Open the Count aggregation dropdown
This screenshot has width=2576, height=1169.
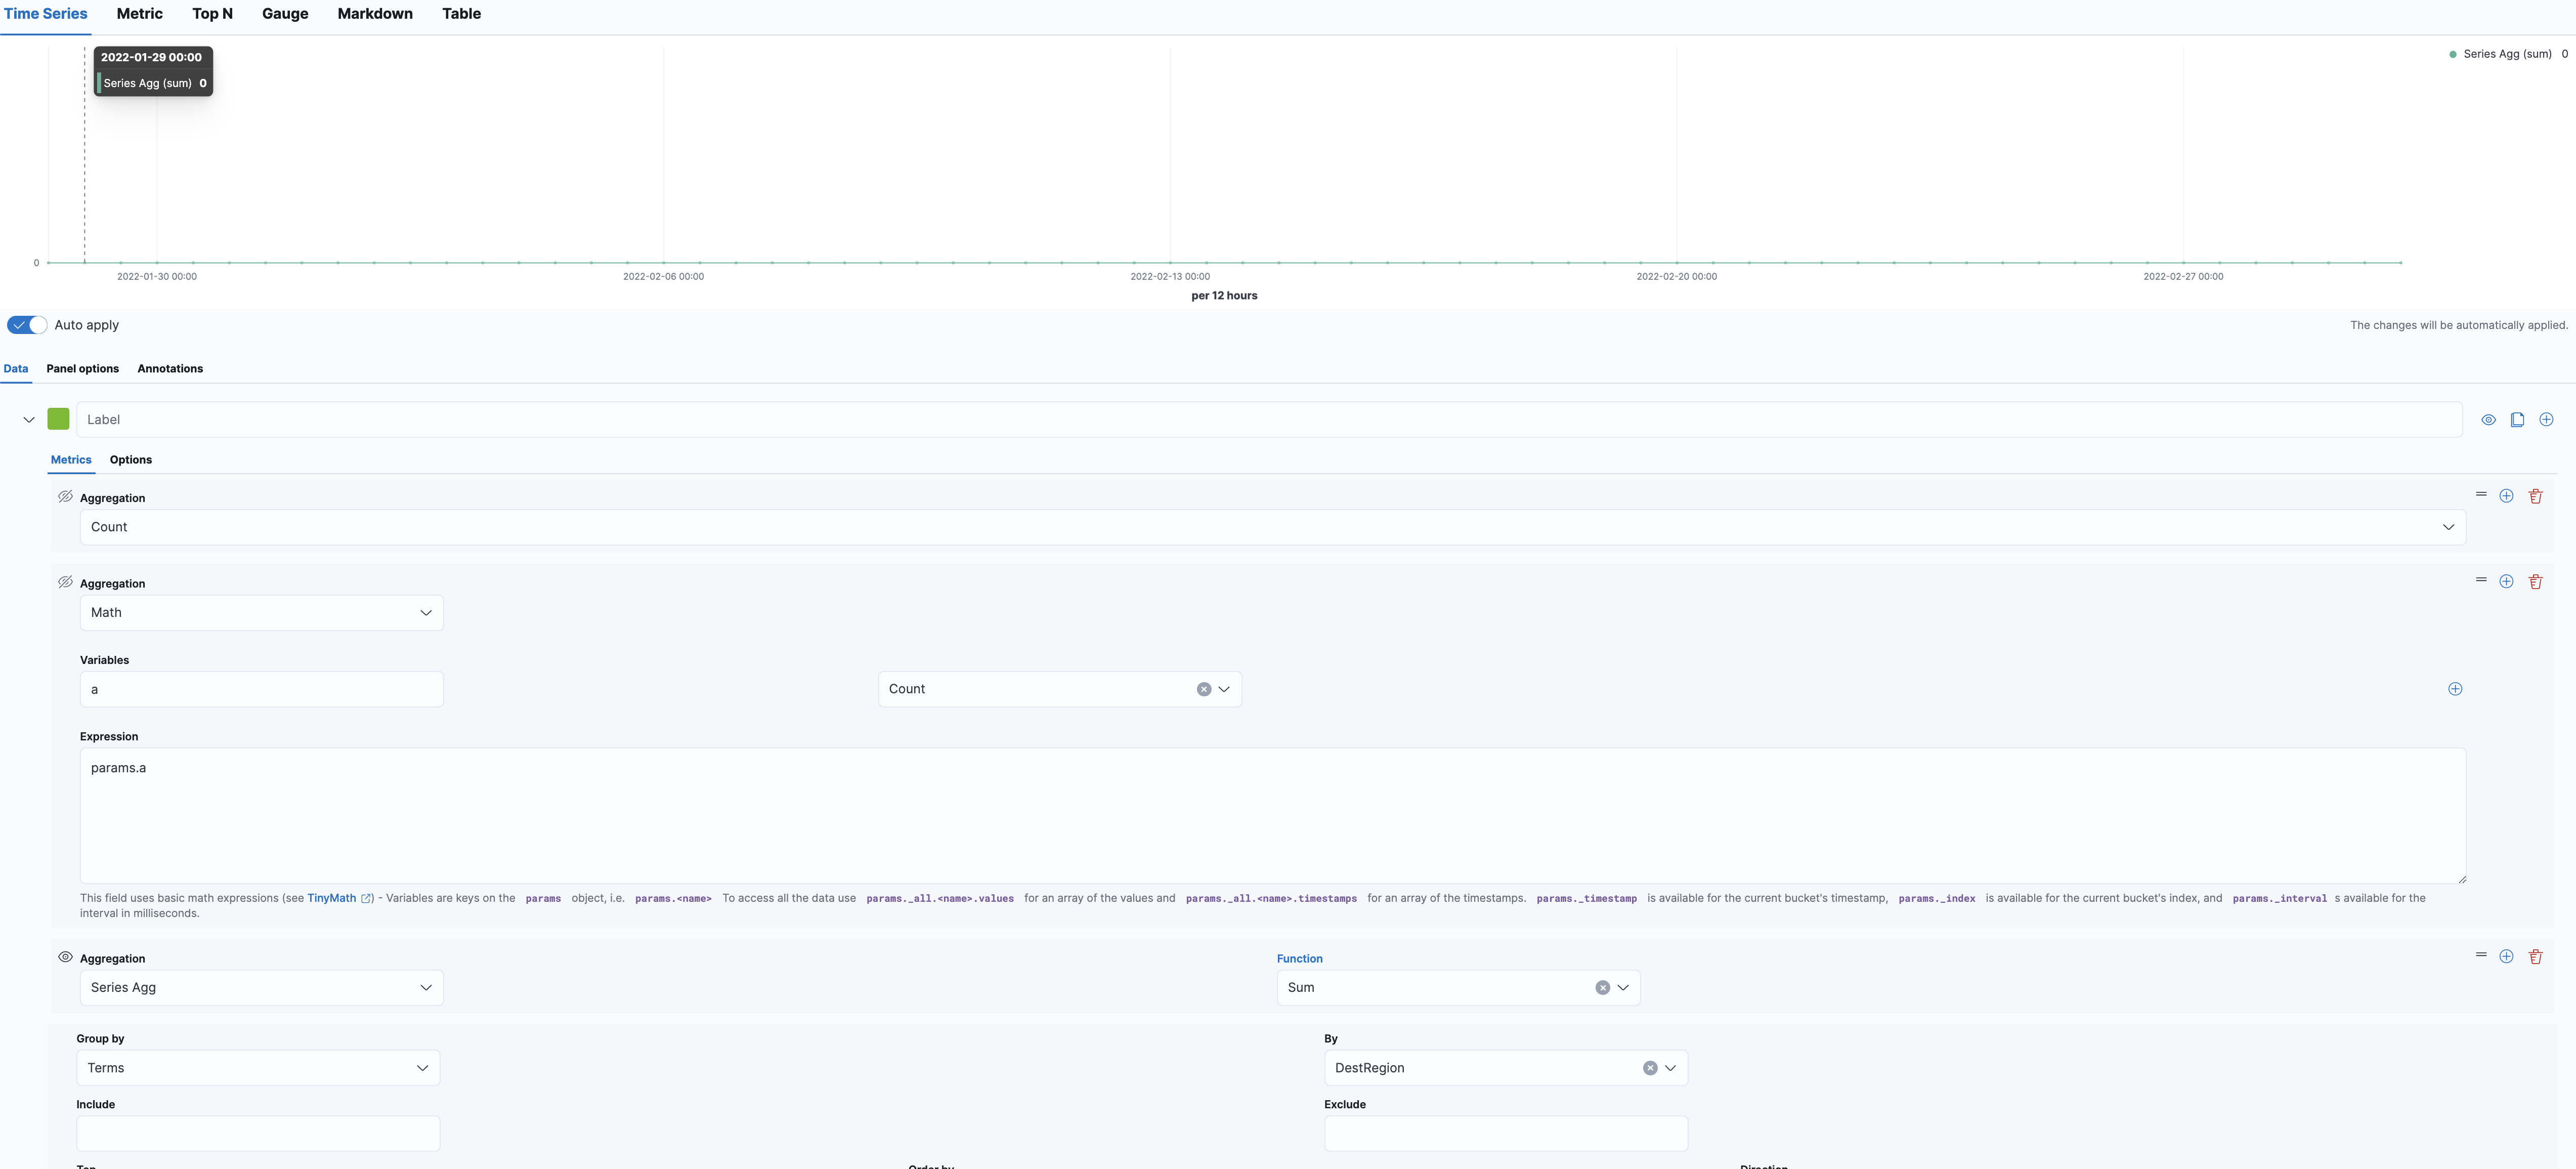click(1271, 527)
